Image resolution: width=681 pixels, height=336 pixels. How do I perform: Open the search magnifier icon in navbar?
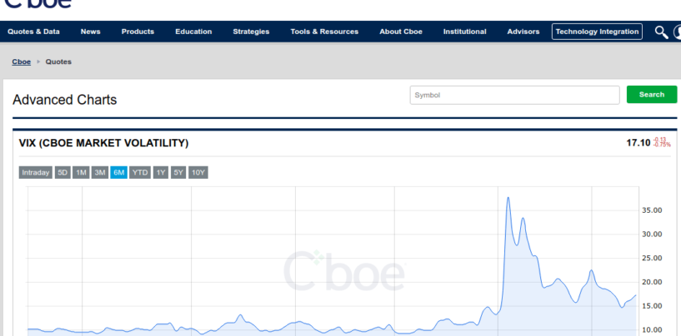662,32
